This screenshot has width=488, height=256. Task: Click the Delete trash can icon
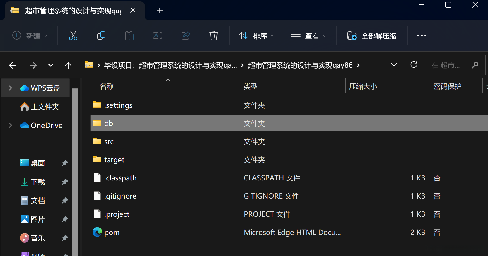click(214, 36)
